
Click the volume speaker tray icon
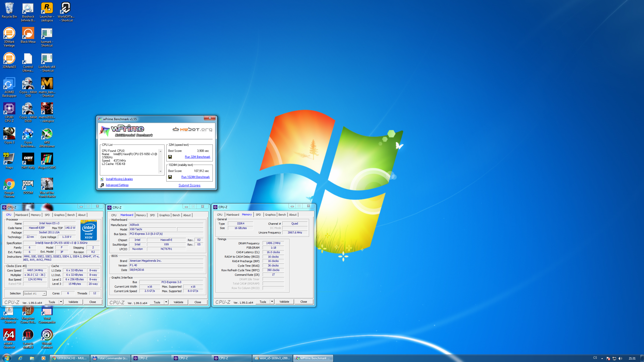(x=620, y=358)
